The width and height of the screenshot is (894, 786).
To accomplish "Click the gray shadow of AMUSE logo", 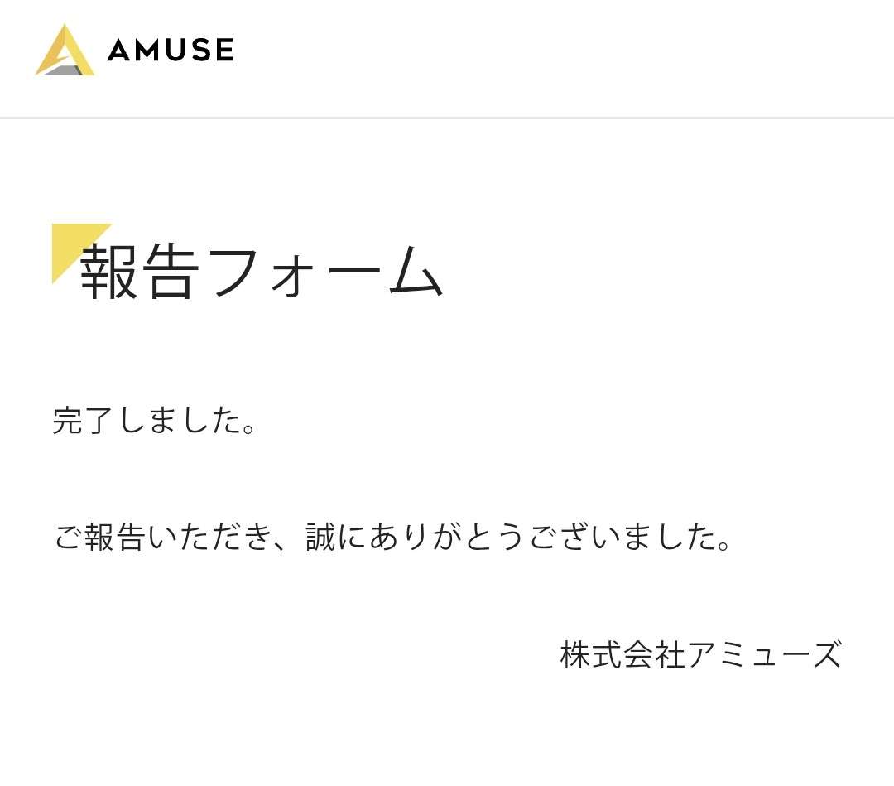I will pos(63,70).
